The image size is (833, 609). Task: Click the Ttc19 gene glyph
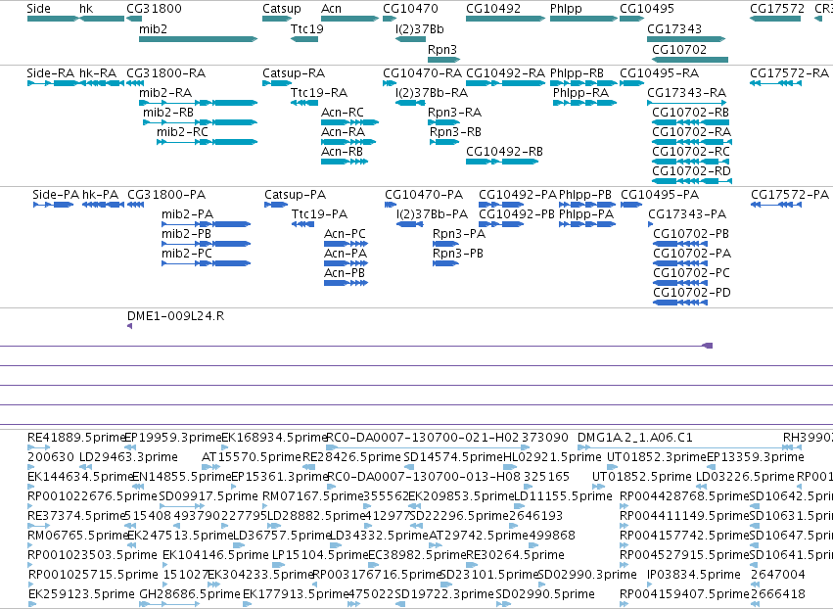tap(304, 39)
